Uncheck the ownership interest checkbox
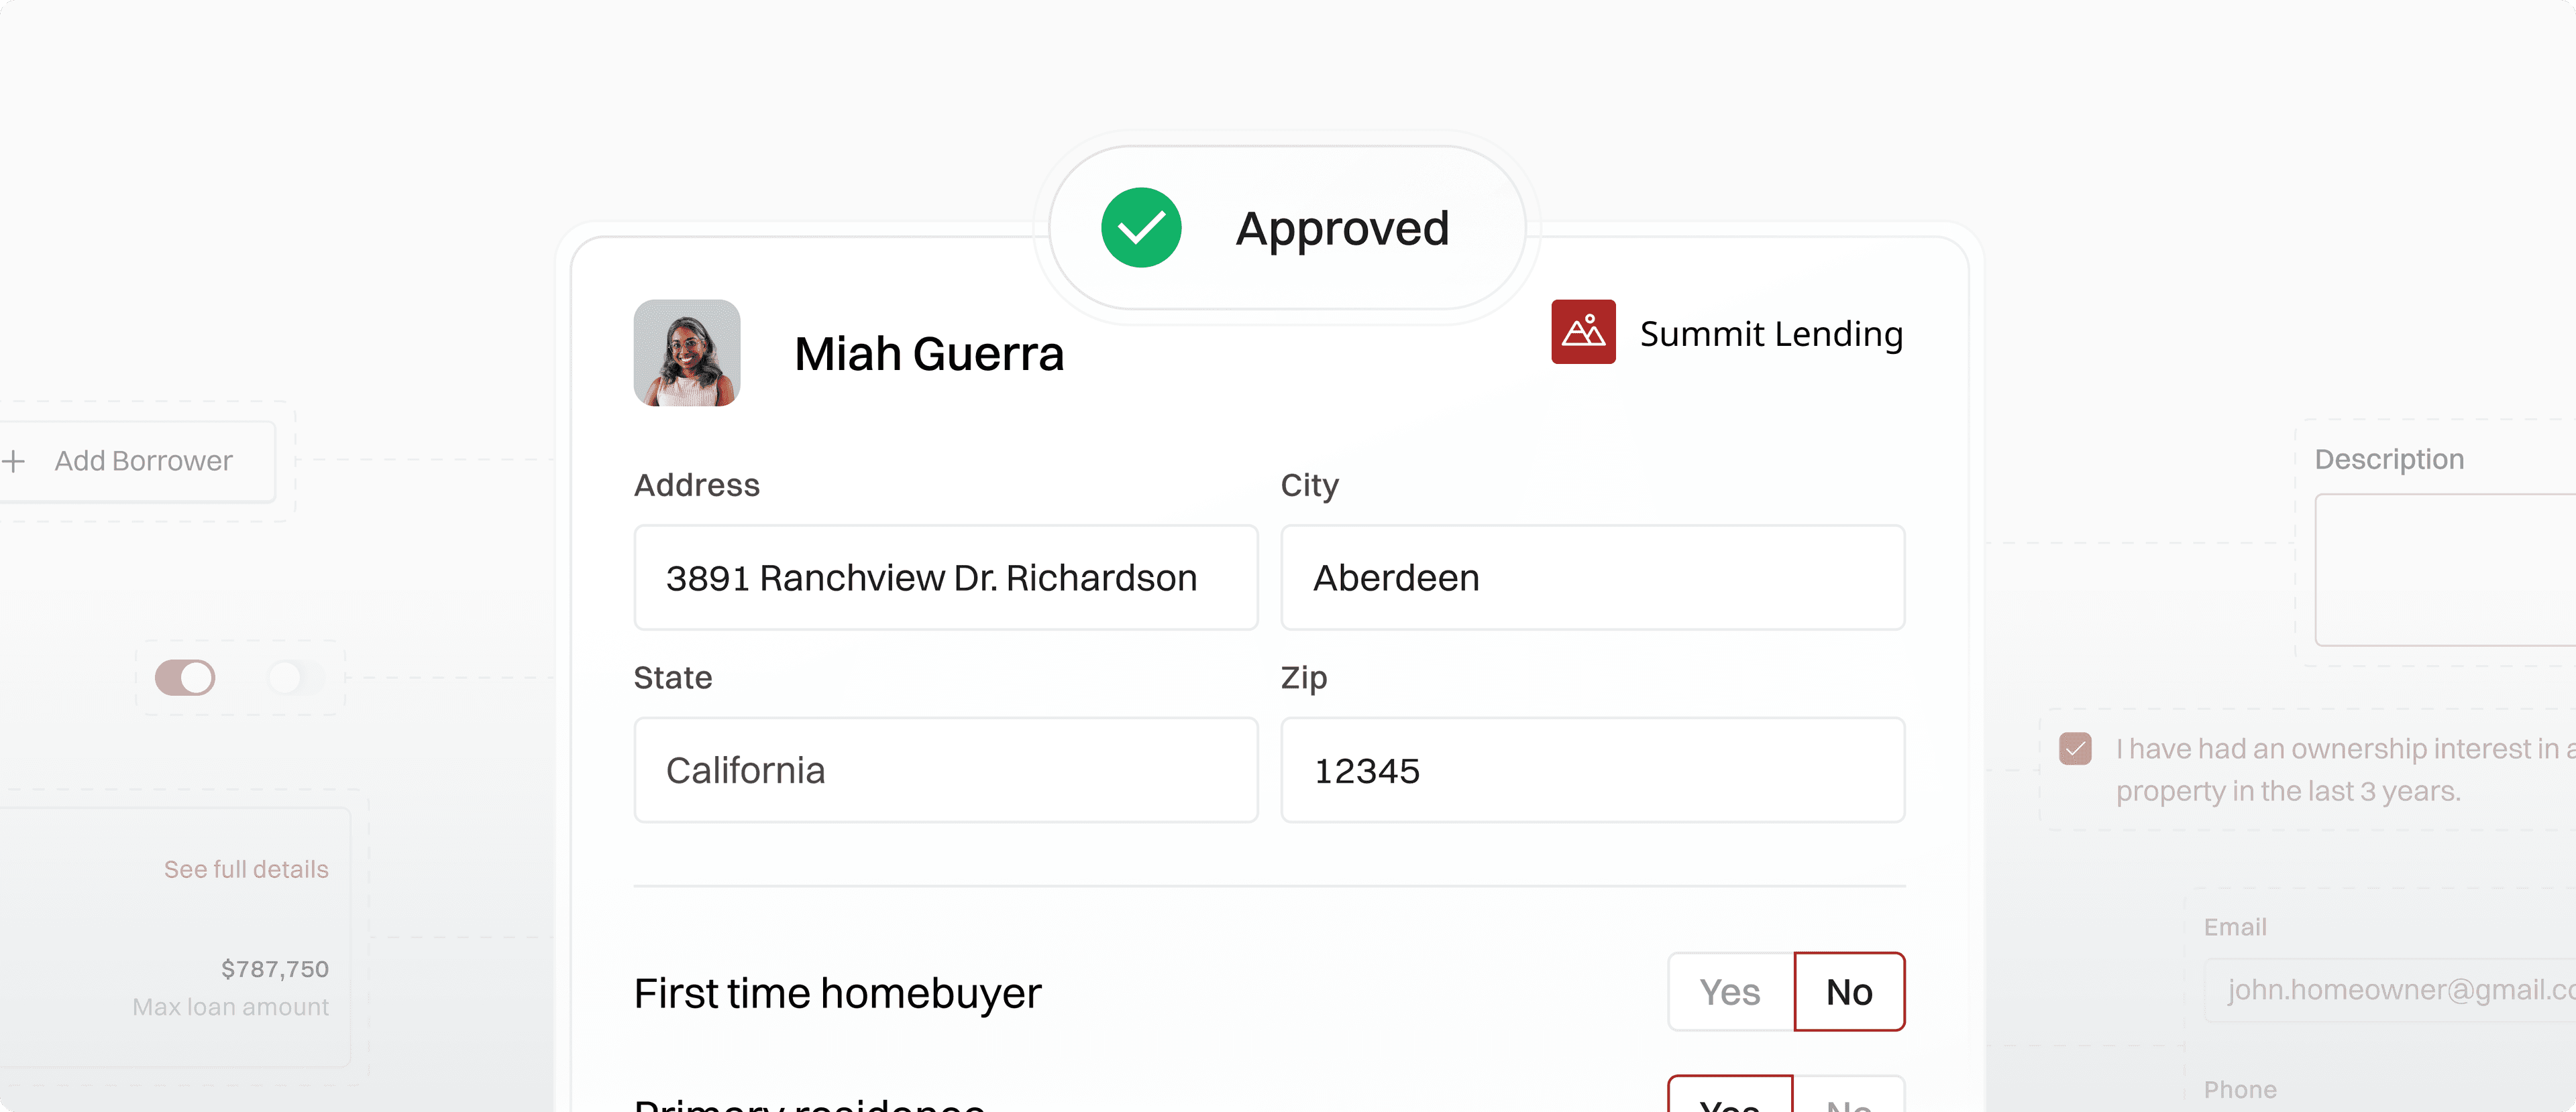The height and width of the screenshot is (1112, 2576). click(2075, 748)
